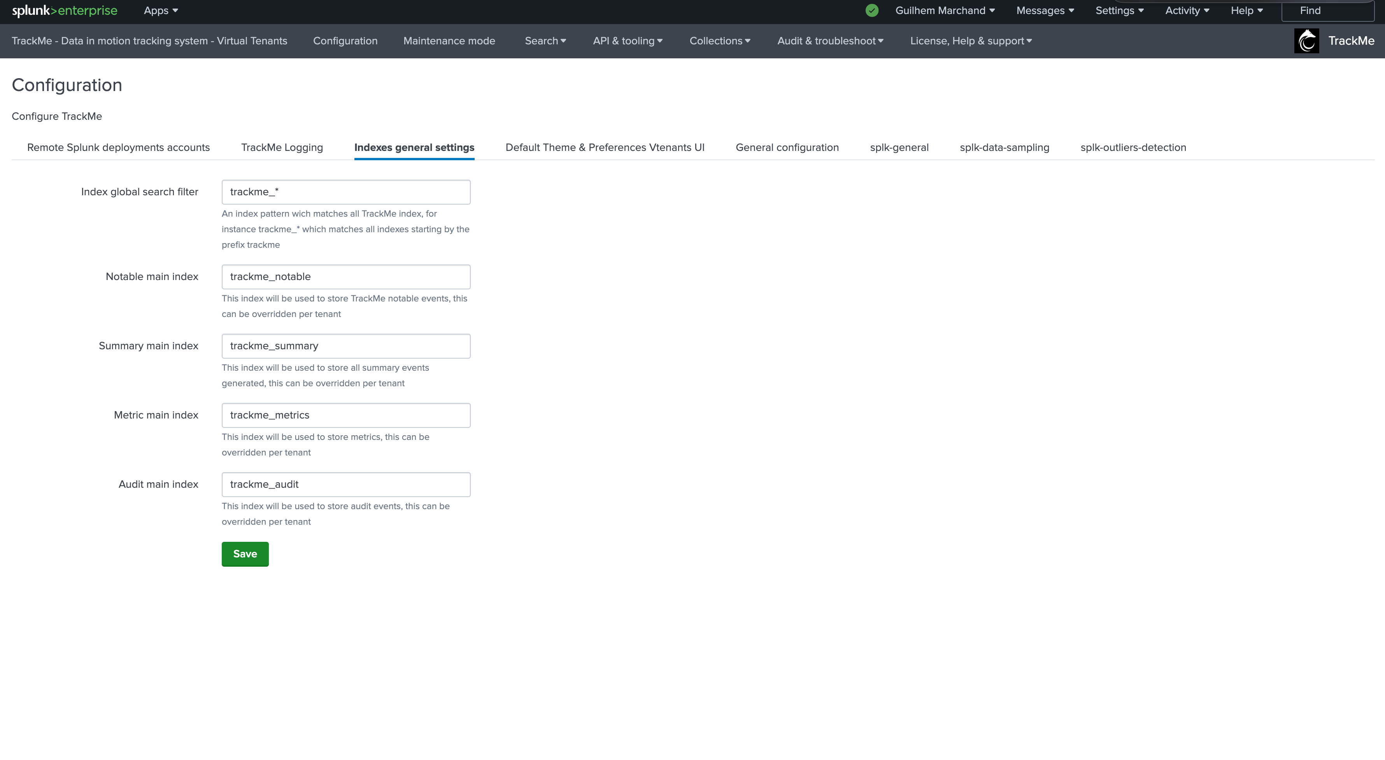The image size is (1385, 760).
Task: Click help text about audit events
Action: click(x=335, y=514)
